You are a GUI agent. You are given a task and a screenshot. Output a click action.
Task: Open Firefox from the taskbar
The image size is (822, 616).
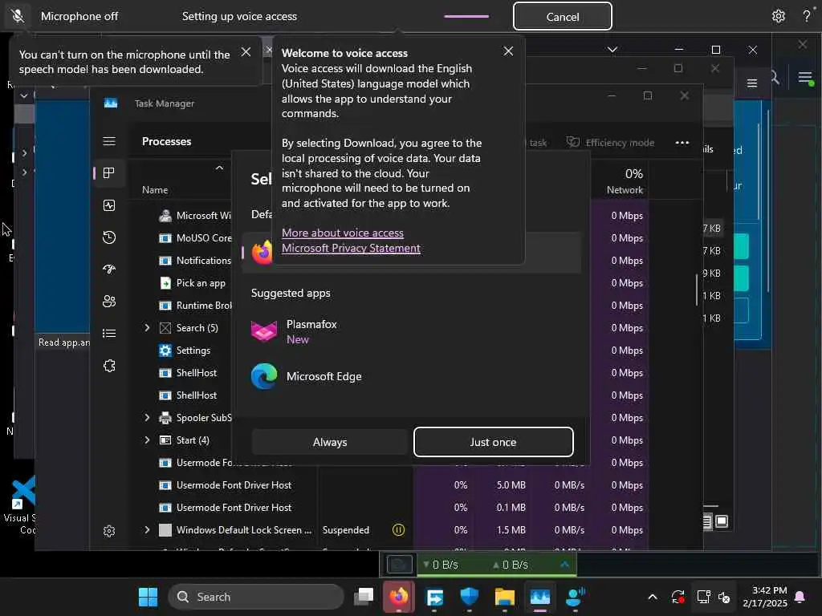tap(399, 597)
